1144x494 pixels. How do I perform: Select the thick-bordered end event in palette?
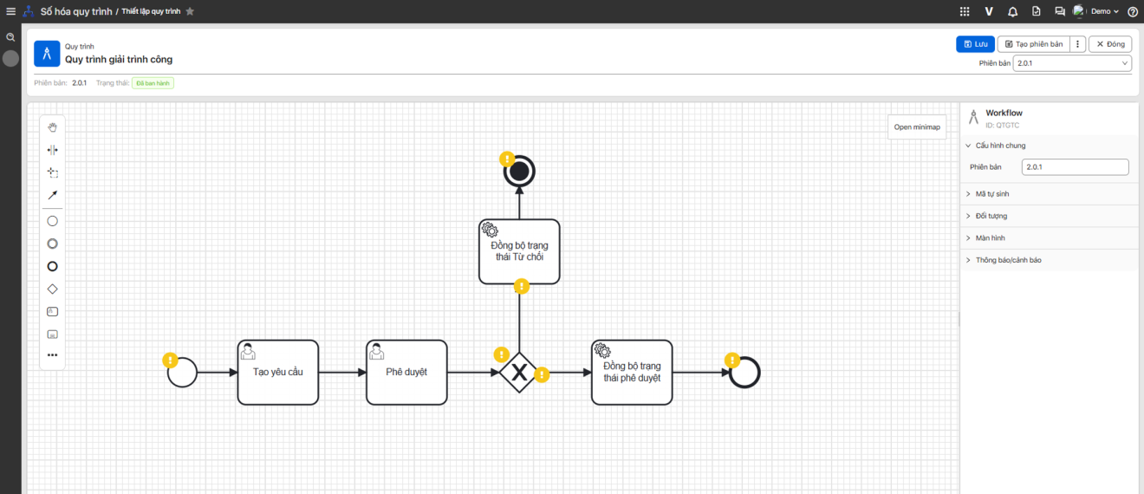point(52,266)
